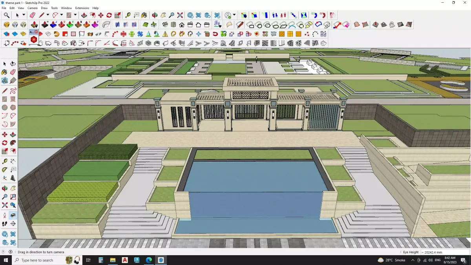Open the Window menu

[66, 8]
